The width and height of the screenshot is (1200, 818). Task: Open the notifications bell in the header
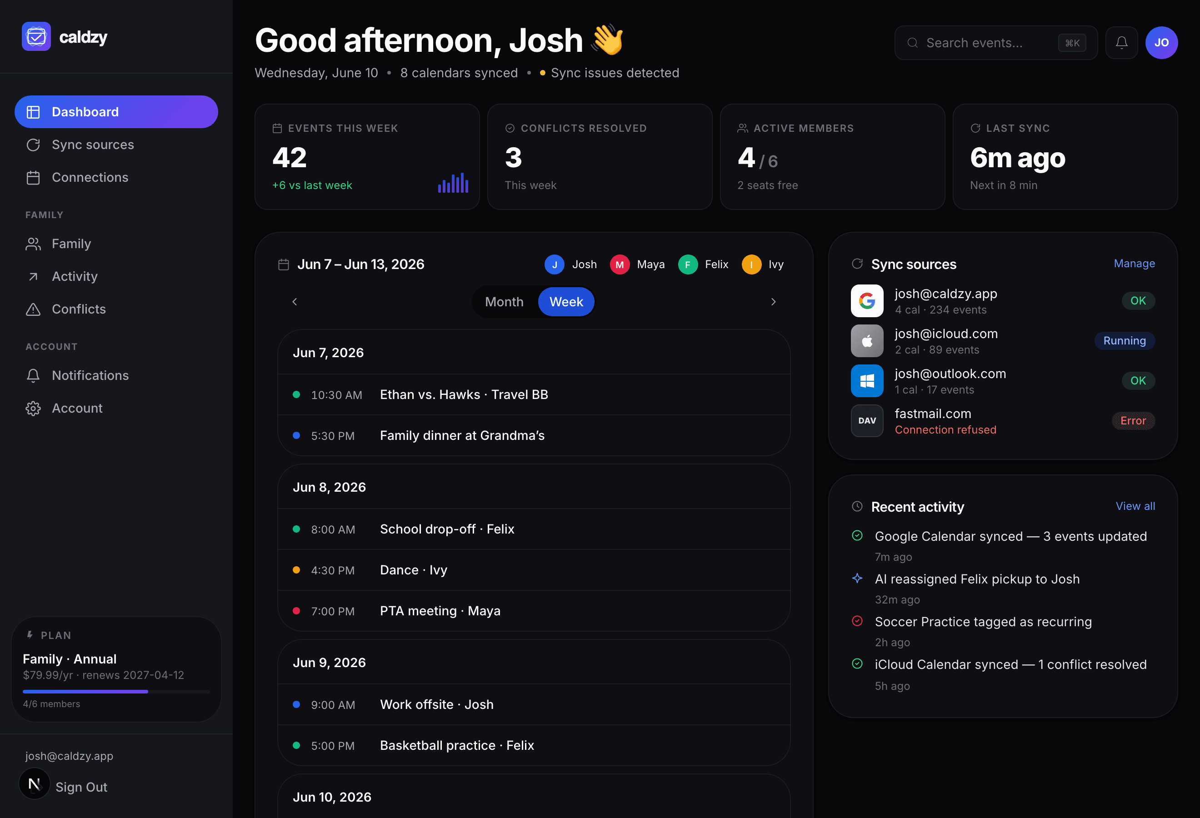[x=1121, y=43]
